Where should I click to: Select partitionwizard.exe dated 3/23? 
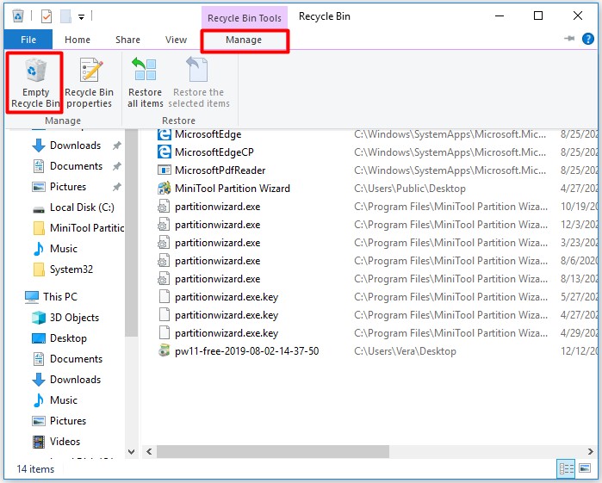[217, 243]
